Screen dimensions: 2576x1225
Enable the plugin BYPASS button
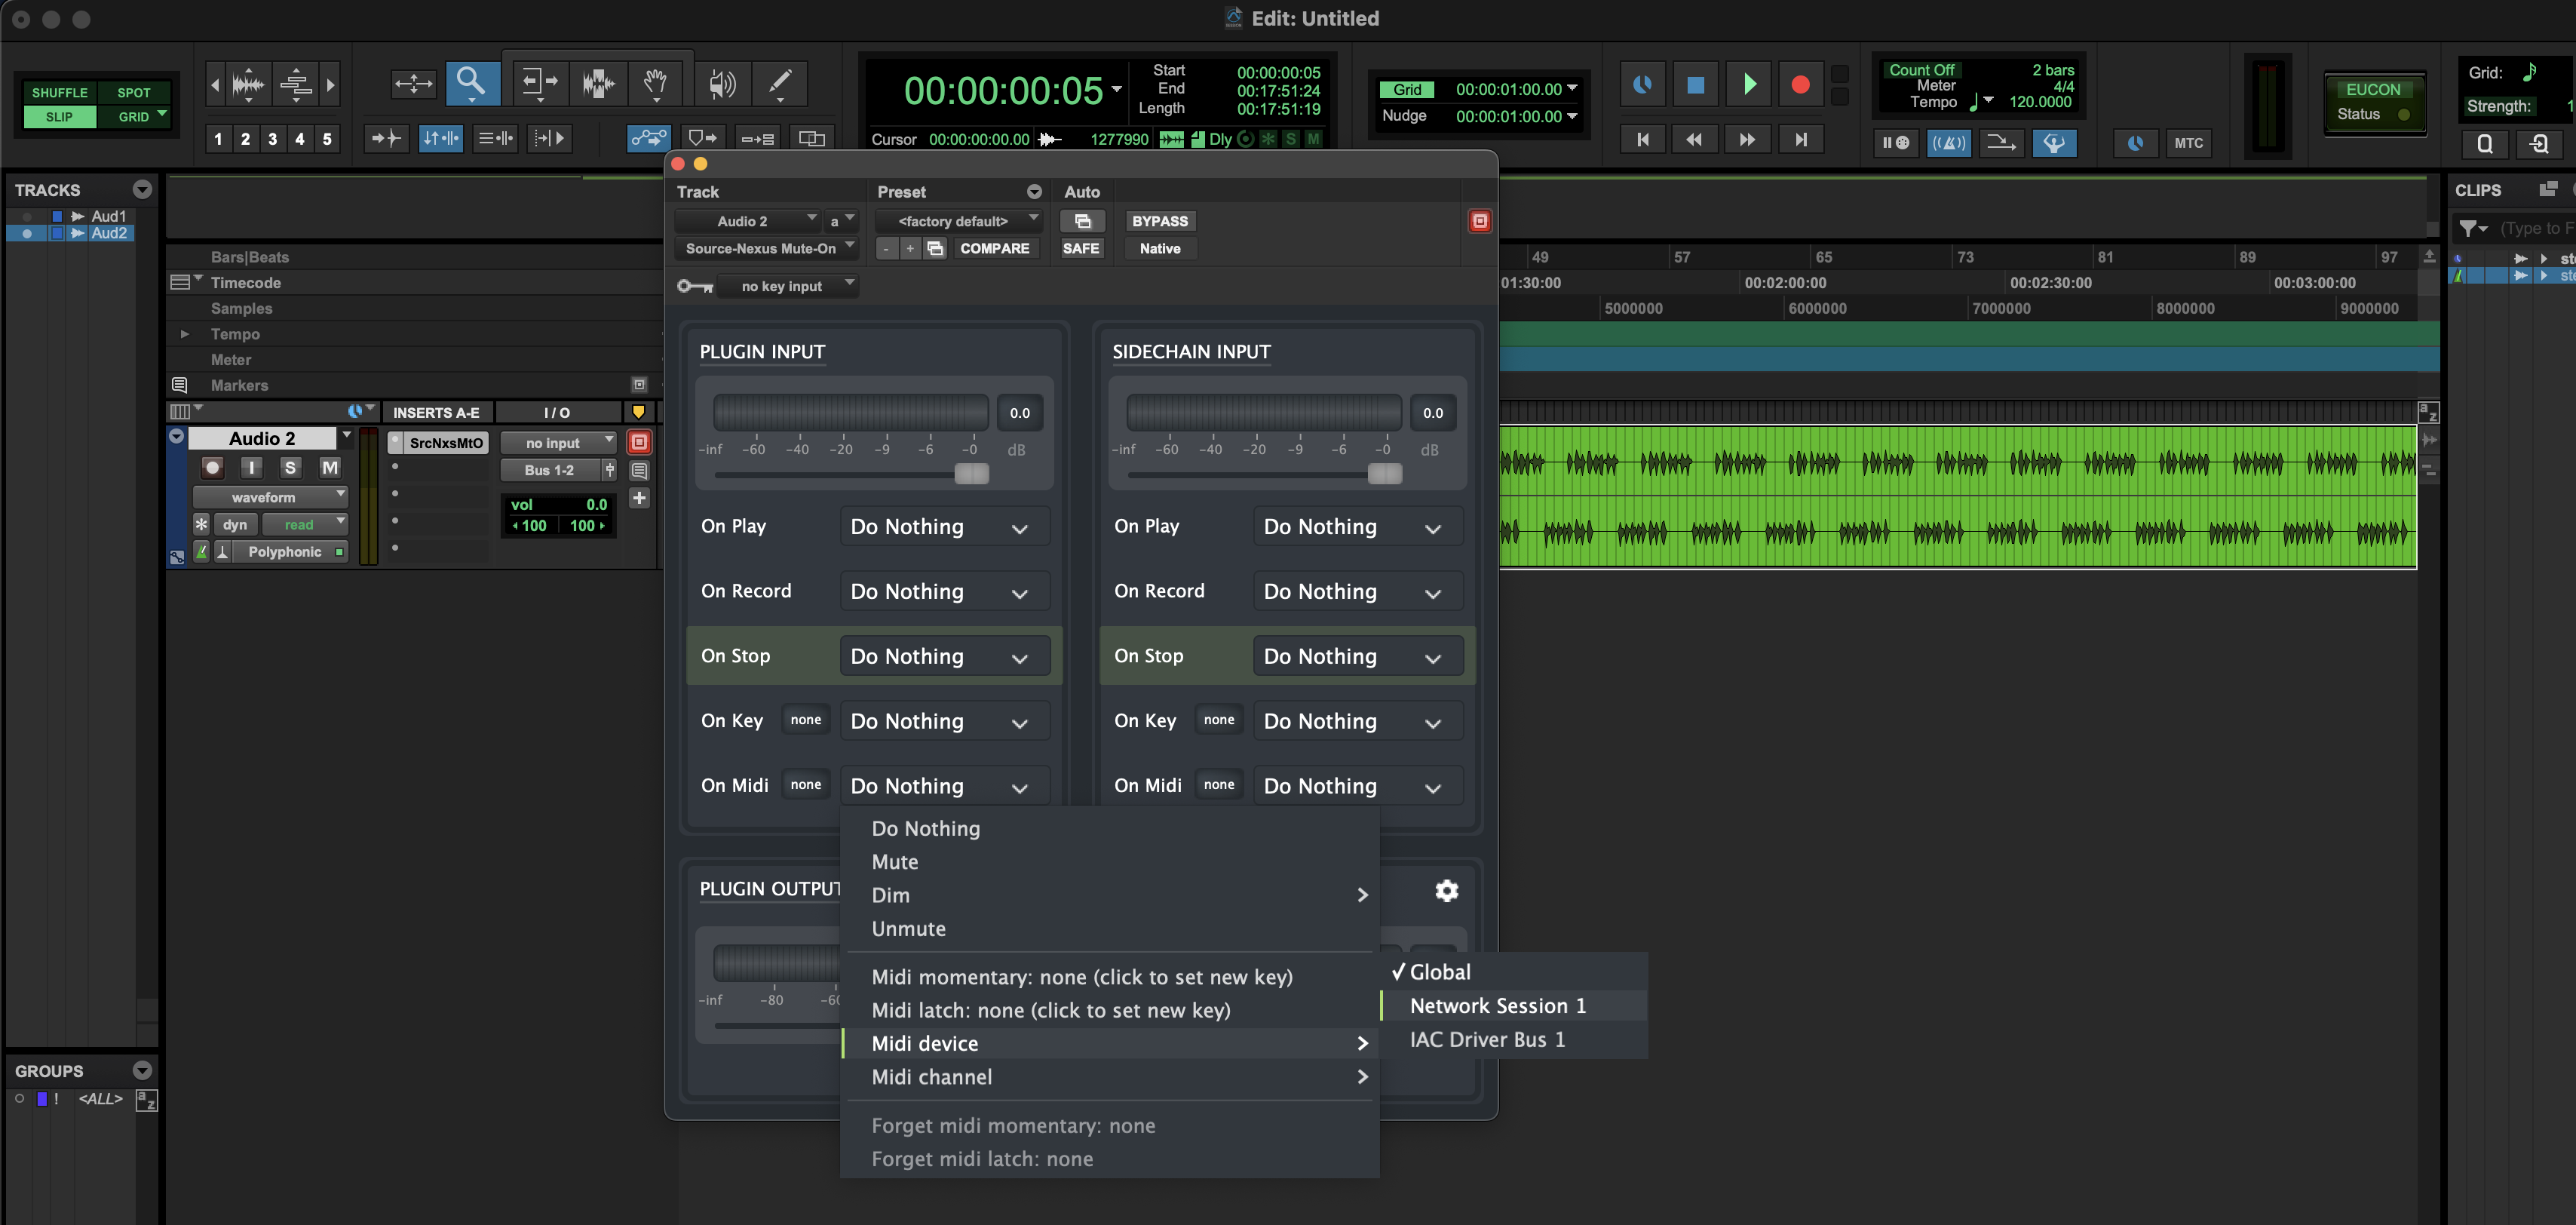tap(1159, 221)
